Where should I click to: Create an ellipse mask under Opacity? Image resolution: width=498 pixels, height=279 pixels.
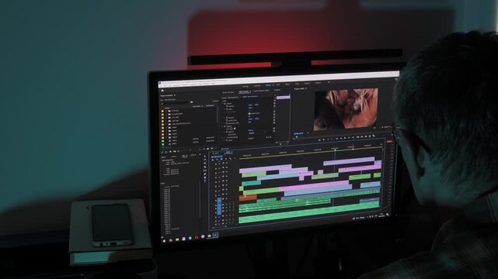click(x=228, y=129)
